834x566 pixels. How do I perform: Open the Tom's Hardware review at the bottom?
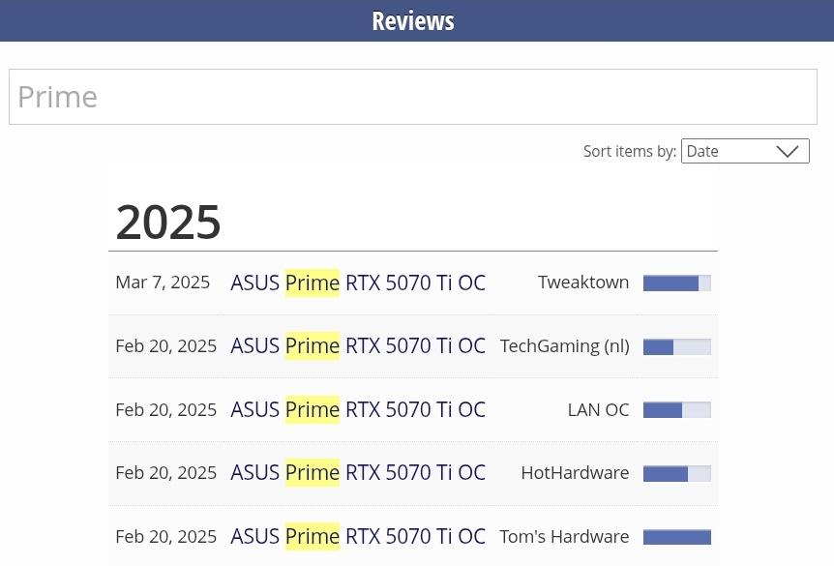point(358,536)
